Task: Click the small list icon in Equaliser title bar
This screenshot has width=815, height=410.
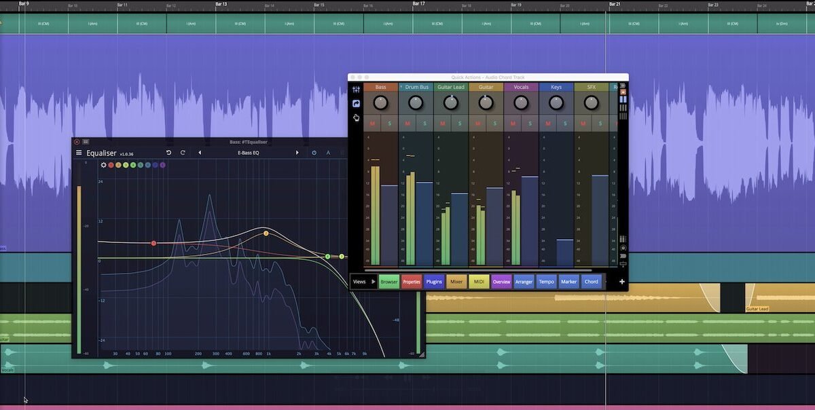Action: (86, 142)
